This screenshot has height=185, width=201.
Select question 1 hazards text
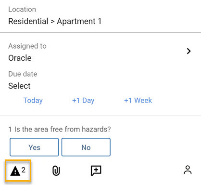point(60,129)
